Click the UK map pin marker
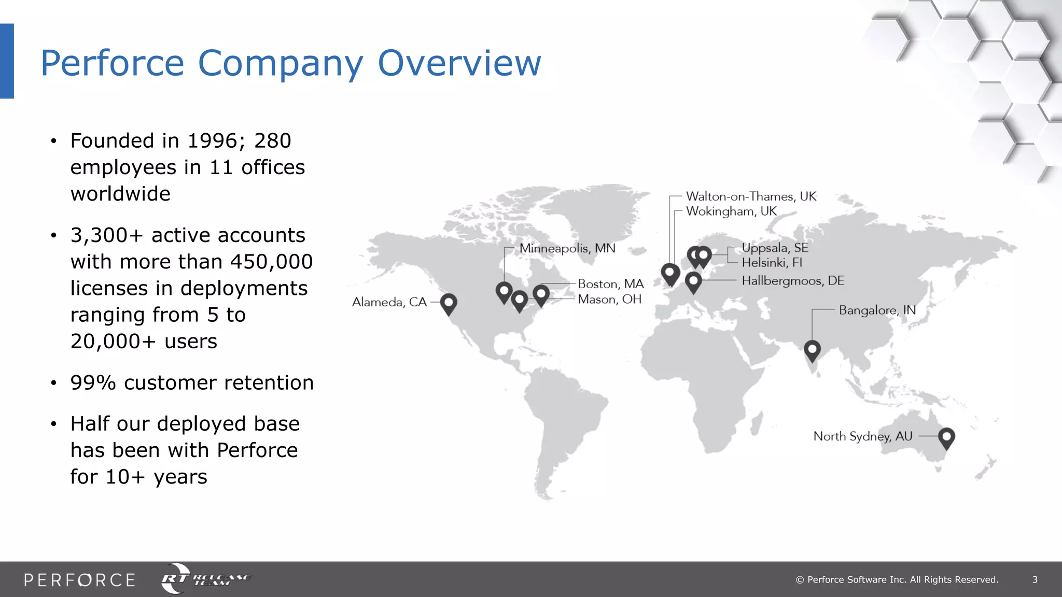 point(670,273)
